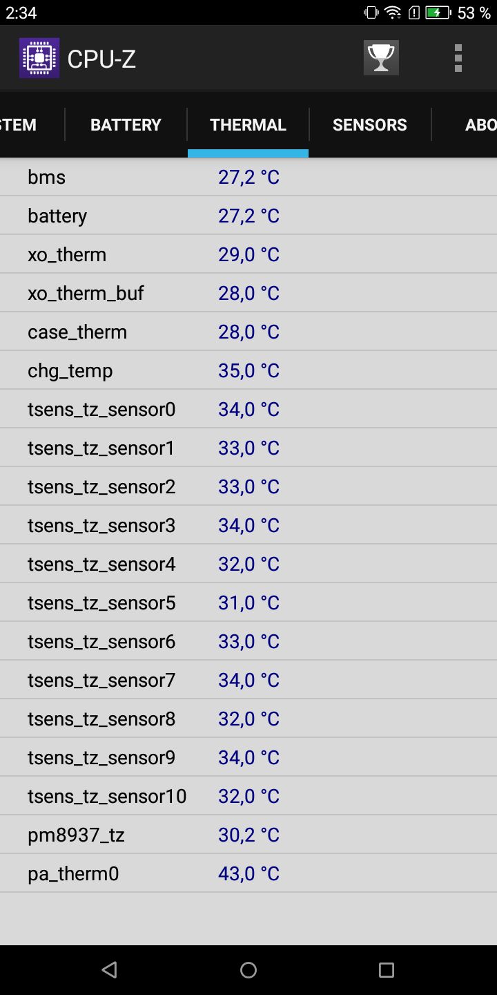This screenshot has height=995, width=497.
Task: Select the chg_temp row
Action: pyautogui.click(x=248, y=370)
